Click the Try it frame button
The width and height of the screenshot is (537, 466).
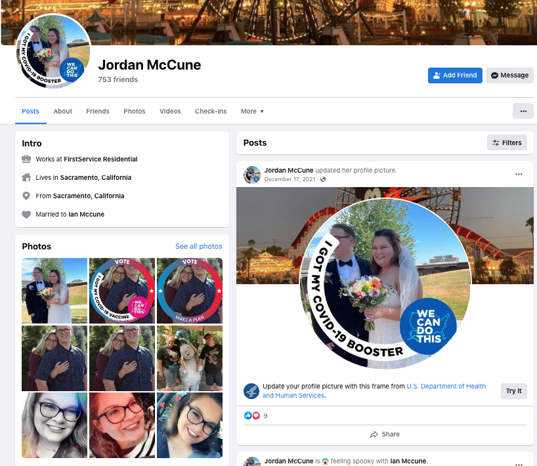[x=514, y=391]
